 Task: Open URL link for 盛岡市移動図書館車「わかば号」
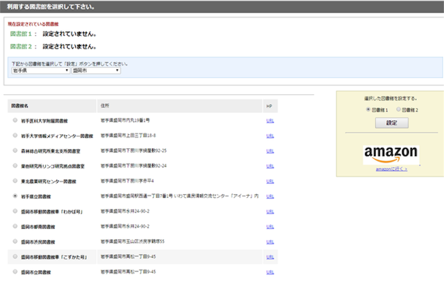pos(270,212)
